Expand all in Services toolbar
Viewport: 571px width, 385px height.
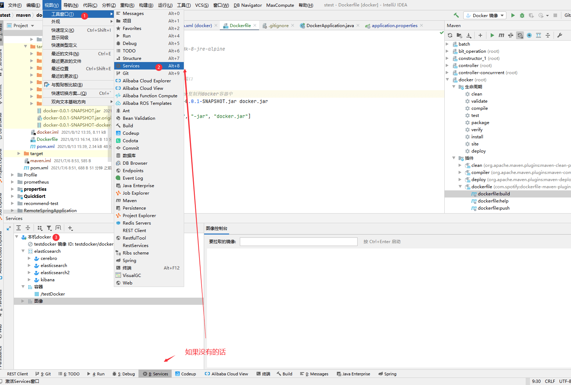click(x=19, y=228)
